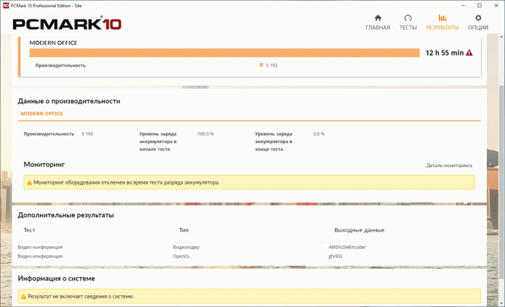Select the 12 h 55 min result value

pos(444,53)
